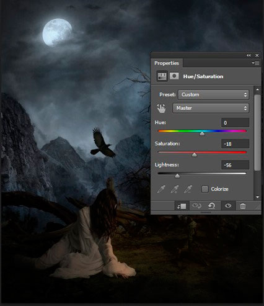Click the panel bottom resize grip

pos(206,212)
